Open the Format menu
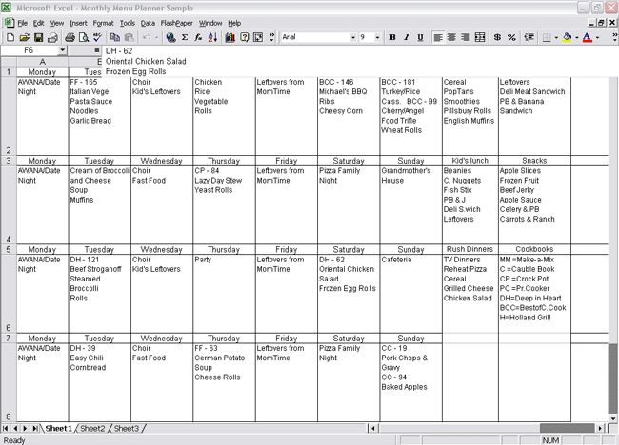Screen dimensions: 619x445 click(x=103, y=23)
